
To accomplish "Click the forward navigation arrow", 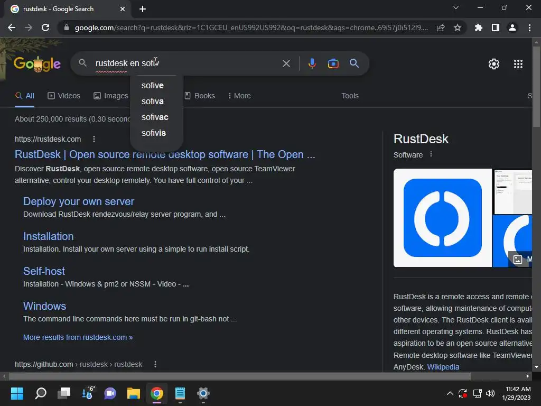I will coord(29,27).
